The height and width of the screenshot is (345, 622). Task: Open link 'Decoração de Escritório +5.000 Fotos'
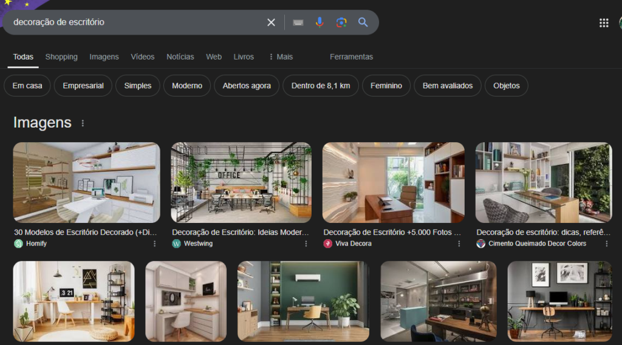pyautogui.click(x=392, y=233)
